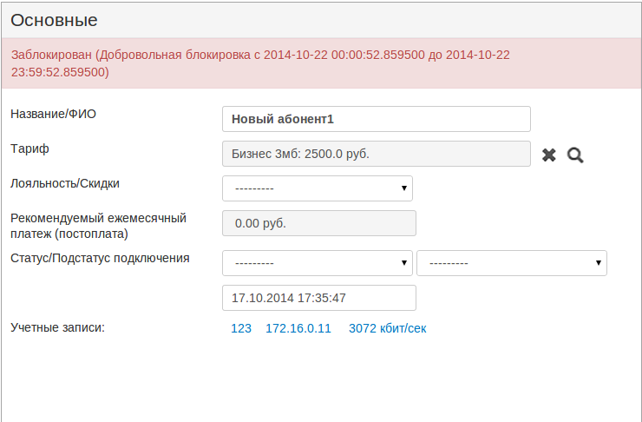Click the Учетные записи label
642x422 pixels.
[x=58, y=327]
